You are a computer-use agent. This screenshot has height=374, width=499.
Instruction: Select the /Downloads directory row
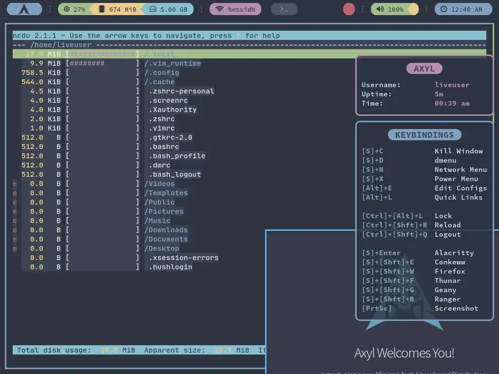(x=100, y=230)
